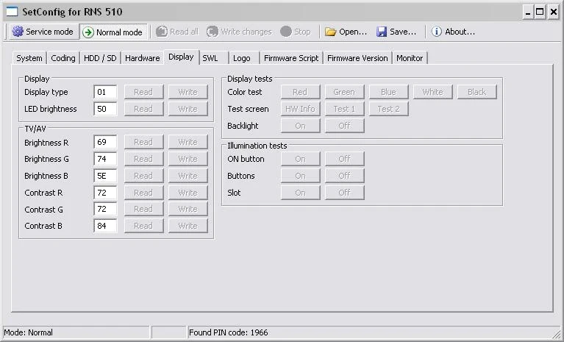Click Read for Contrast G
This screenshot has height=342, width=564.
(143, 209)
